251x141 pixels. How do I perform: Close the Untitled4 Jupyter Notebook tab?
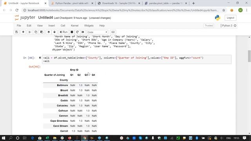tap(45, 3)
